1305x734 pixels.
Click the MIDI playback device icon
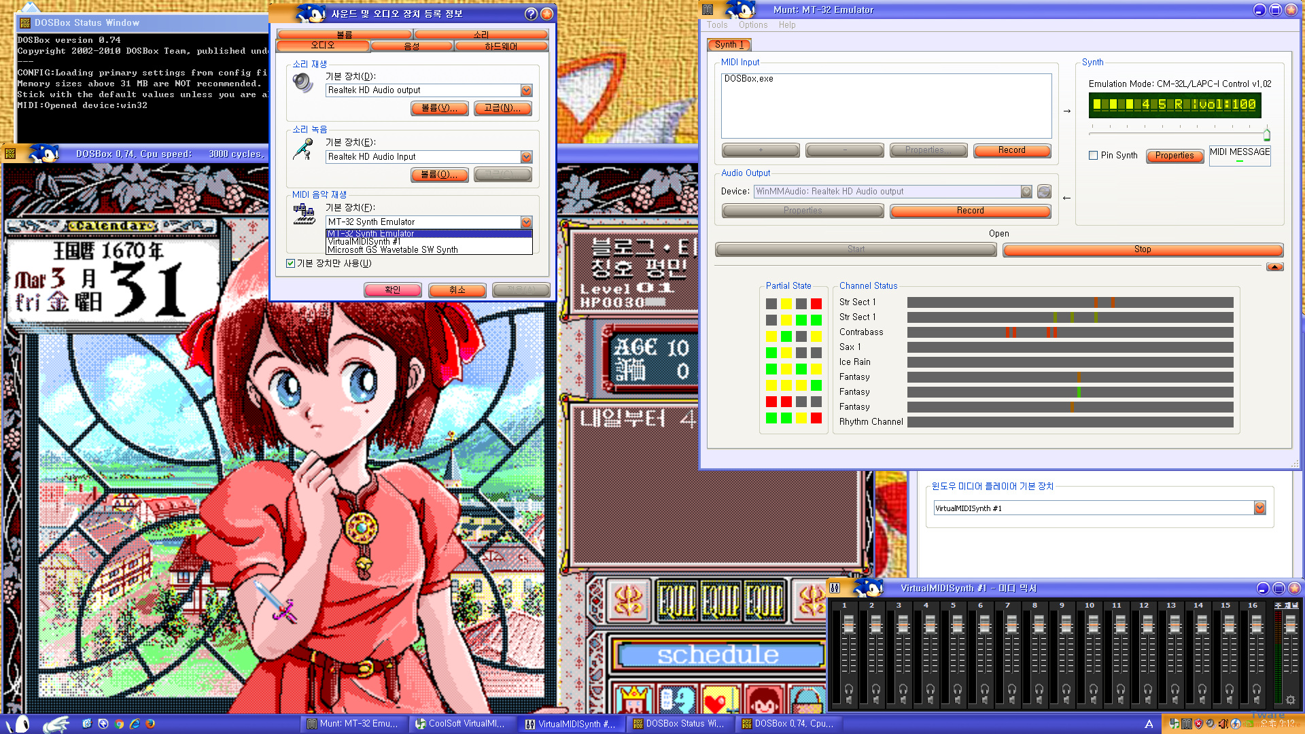(304, 215)
